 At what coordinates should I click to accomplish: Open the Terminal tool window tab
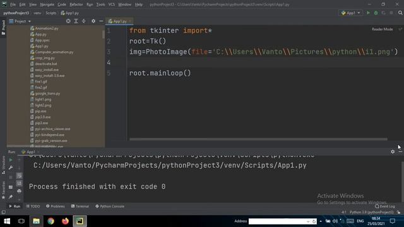coord(80,206)
